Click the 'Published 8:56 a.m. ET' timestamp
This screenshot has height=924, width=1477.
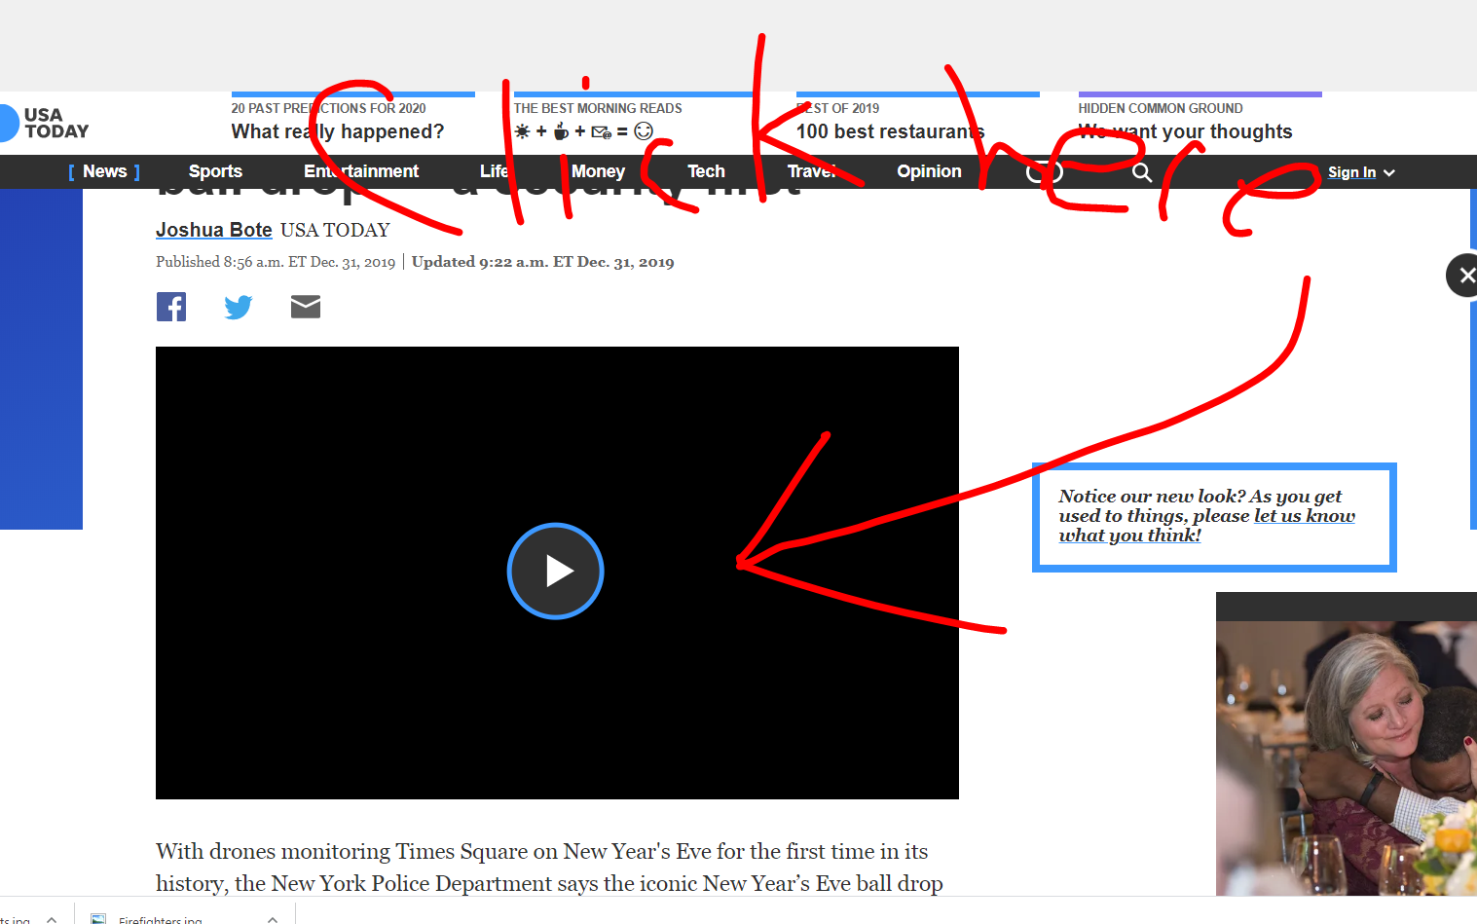click(276, 262)
